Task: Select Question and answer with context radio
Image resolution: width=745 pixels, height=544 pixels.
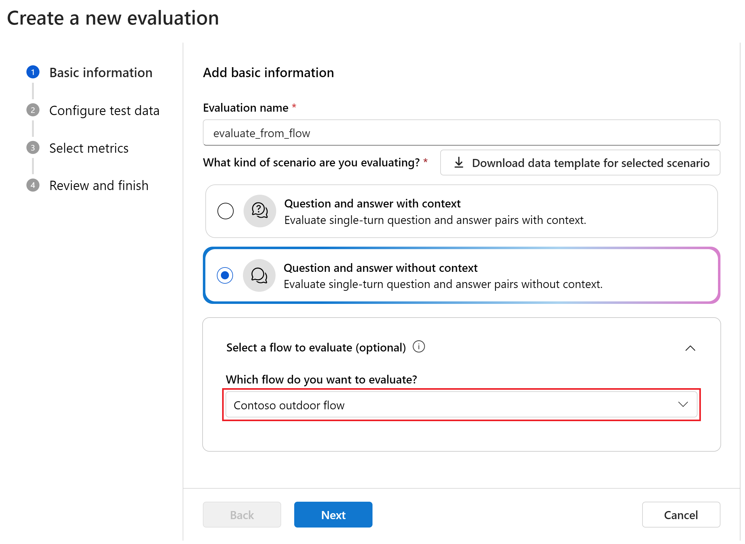Action: (x=225, y=211)
